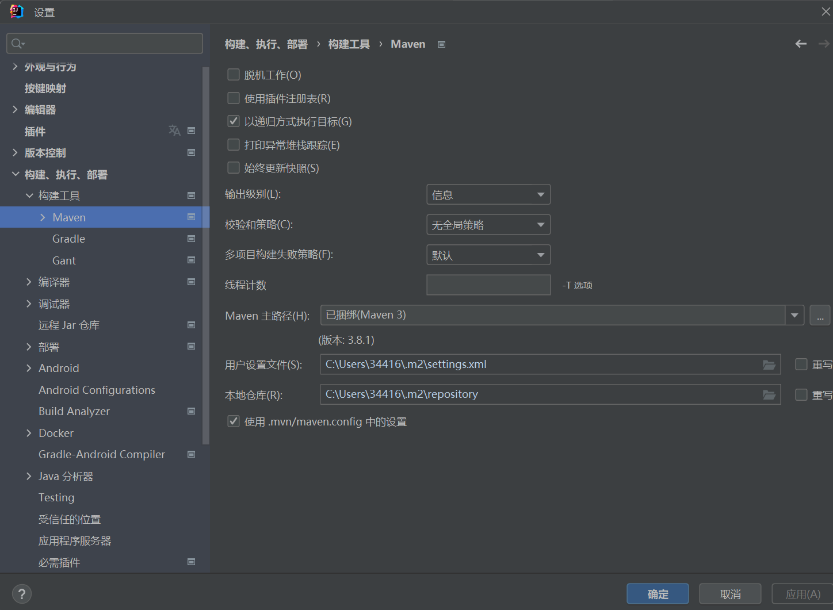
Task: Click the project-level icon next to Maven breadcrumb
Action: [441, 44]
